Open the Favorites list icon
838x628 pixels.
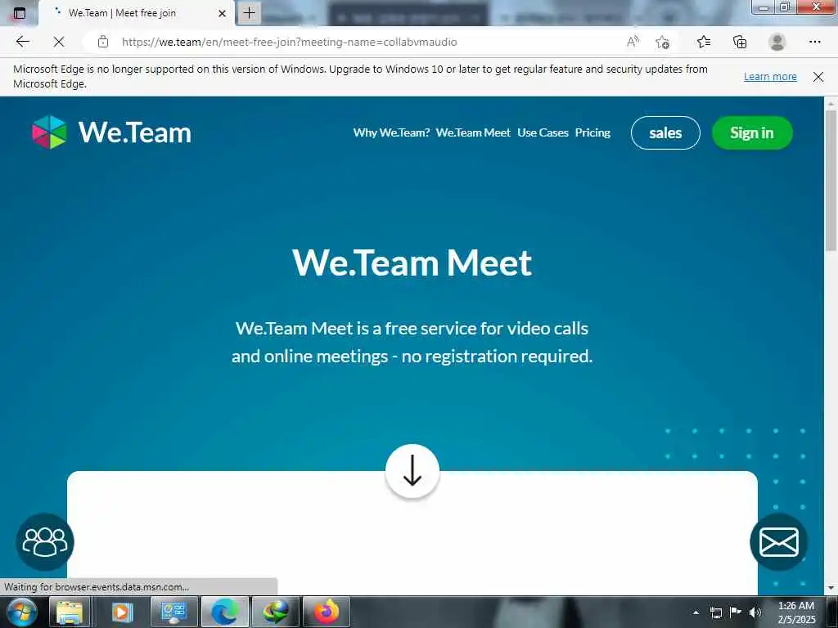(704, 42)
